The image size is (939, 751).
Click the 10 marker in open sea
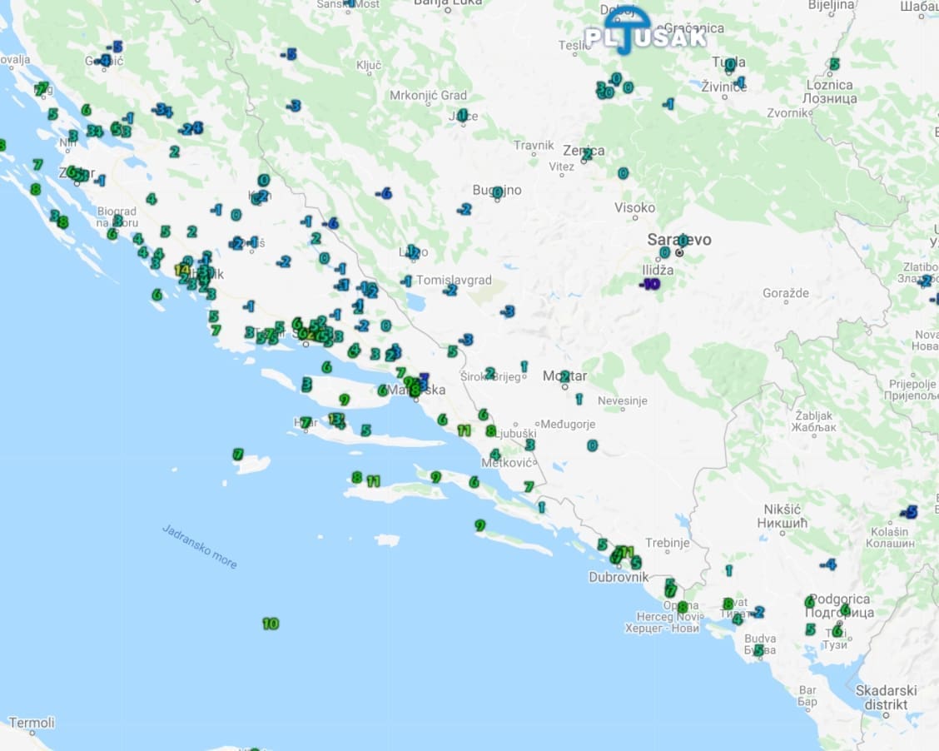click(x=270, y=624)
